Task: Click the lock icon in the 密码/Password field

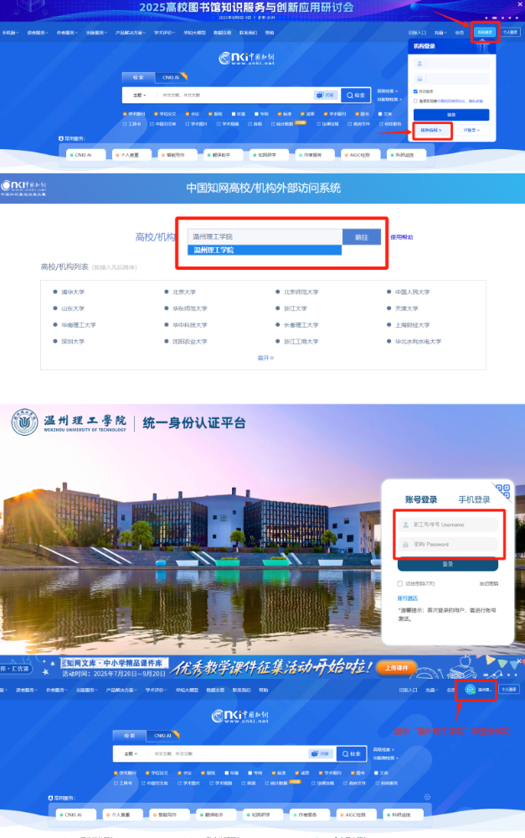Action: pos(406,545)
